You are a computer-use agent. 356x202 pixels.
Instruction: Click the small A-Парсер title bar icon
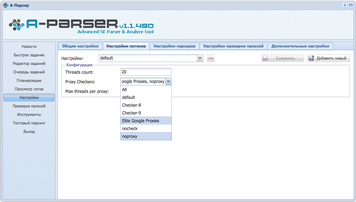[6, 5]
